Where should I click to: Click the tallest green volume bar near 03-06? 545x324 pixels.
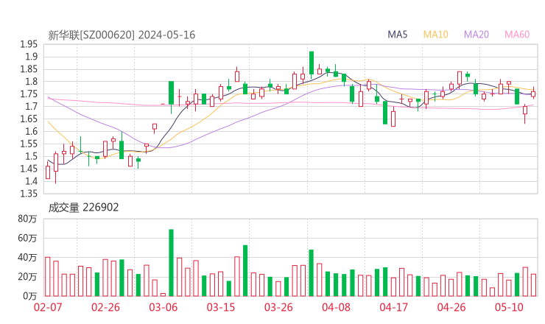point(172,263)
